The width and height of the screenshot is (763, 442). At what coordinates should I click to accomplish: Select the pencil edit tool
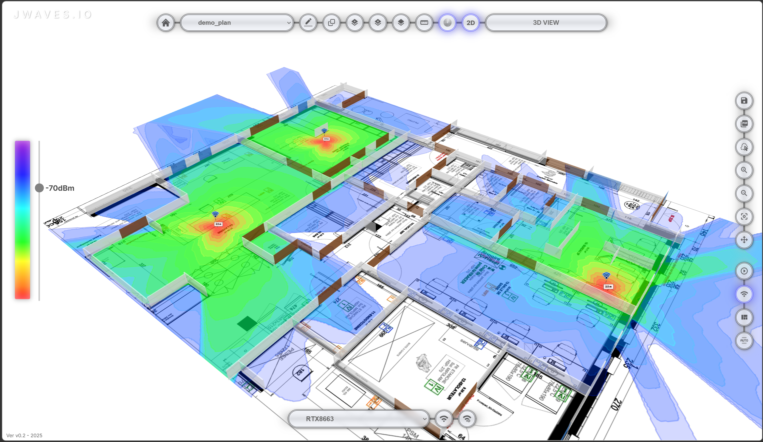[x=308, y=22]
